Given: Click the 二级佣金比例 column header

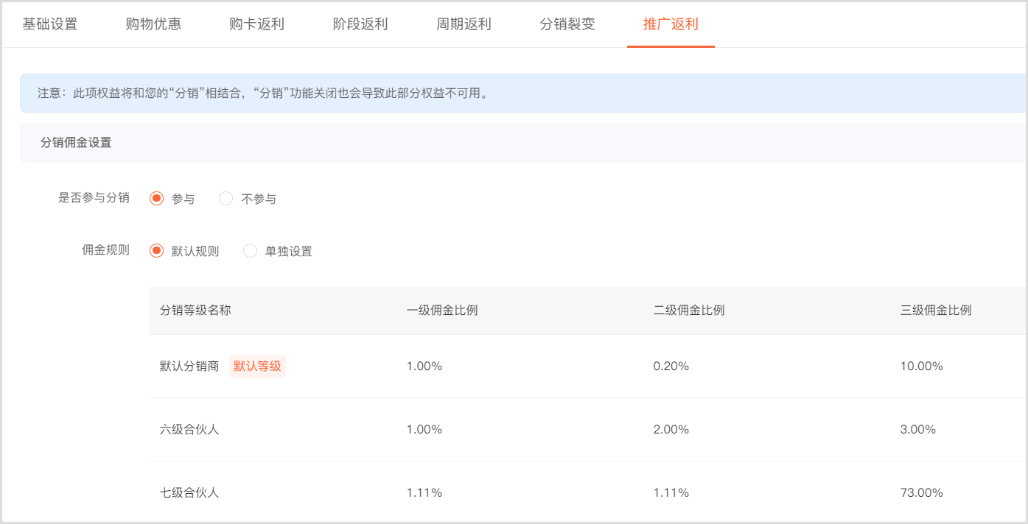Looking at the screenshot, I should (x=689, y=311).
